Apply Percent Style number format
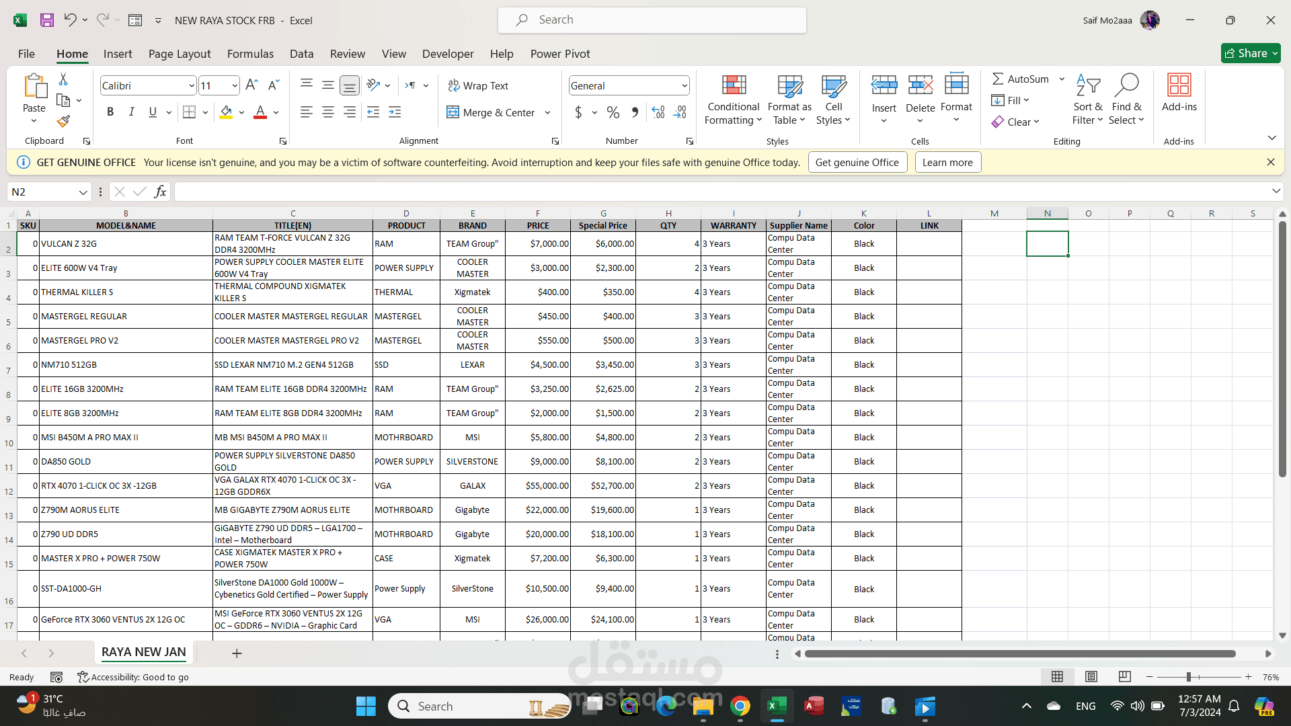Screen dimensions: 1291x726 613,112
